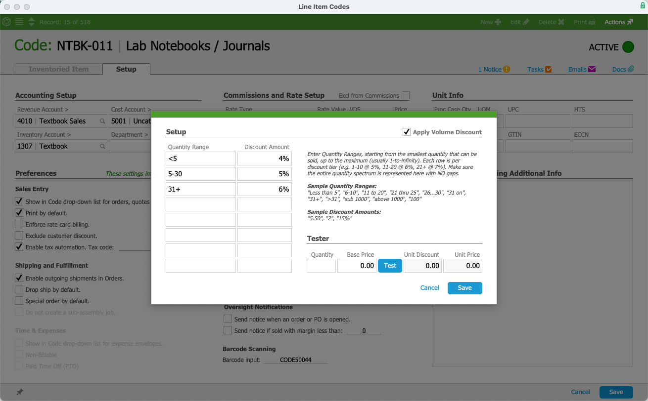Click the Save button in the window footer

click(616, 392)
